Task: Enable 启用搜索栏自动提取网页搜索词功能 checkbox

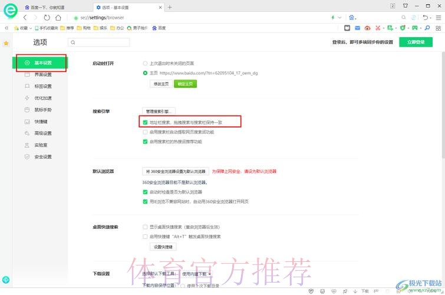Action: [145, 132]
